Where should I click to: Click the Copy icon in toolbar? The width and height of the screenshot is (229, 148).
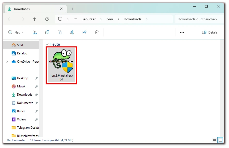tap(47, 32)
